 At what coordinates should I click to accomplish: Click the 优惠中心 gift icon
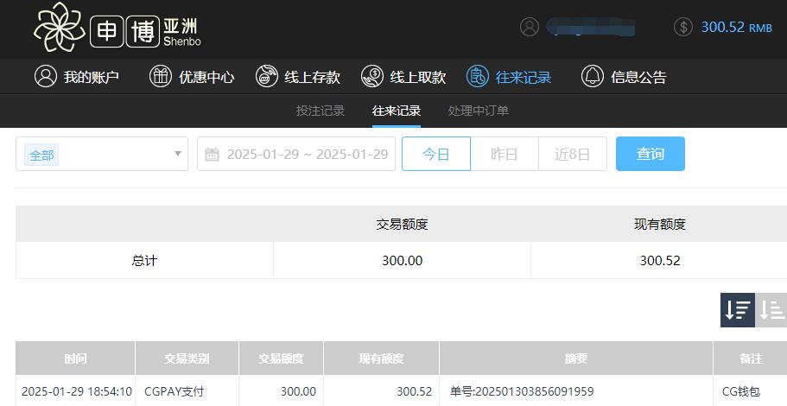pyautogui.click(x=161, y=76)
